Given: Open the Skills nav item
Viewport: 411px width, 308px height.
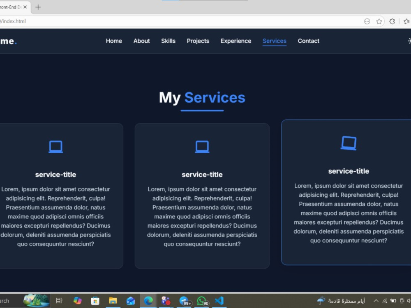Looking at the screenshot, I should click(168, 41).
